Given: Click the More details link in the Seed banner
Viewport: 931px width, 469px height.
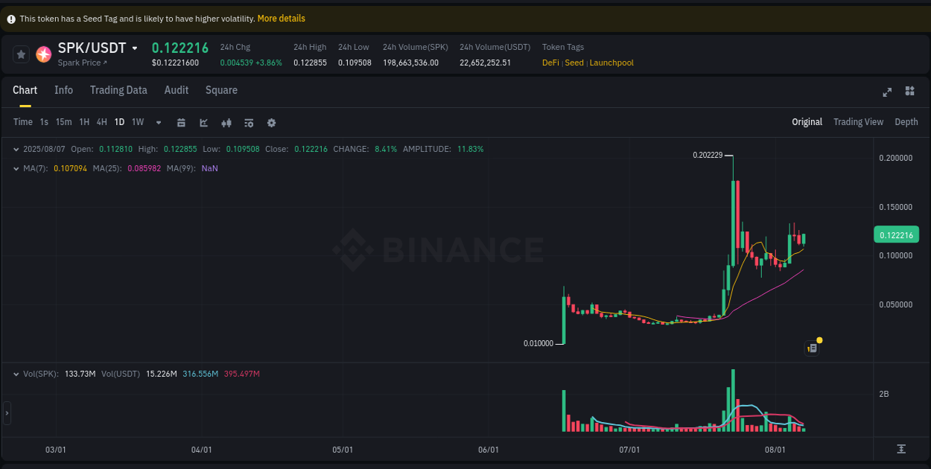Looking at the screenshot, I should coord(281,18).
